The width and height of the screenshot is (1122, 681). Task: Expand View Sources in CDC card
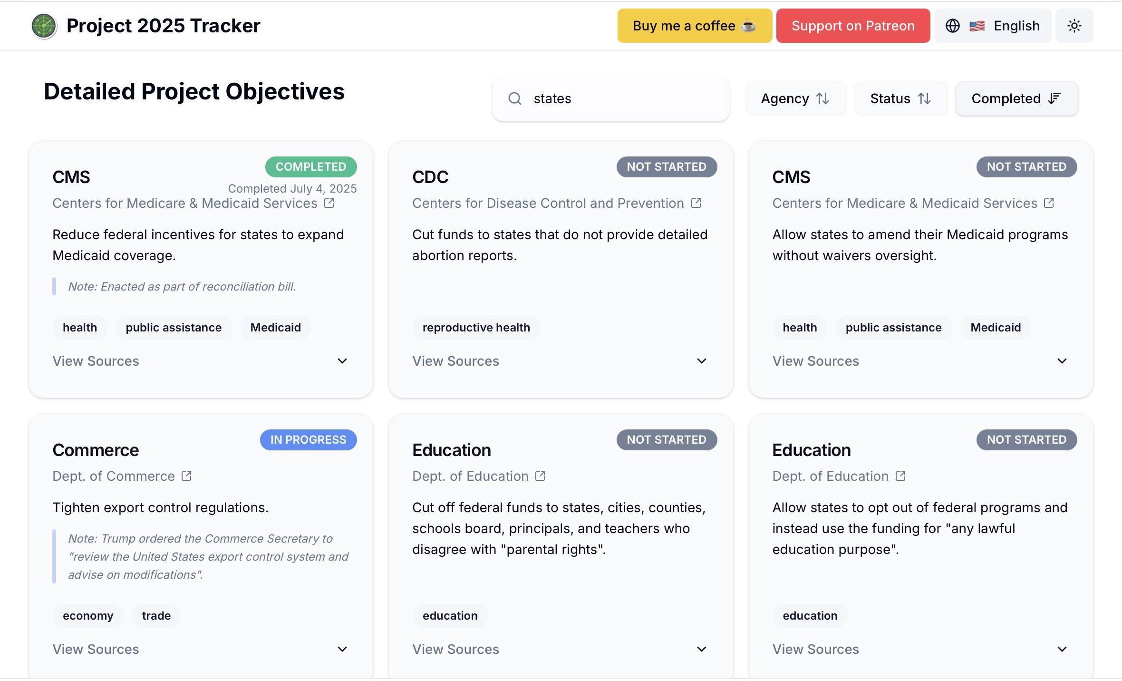[560, 361]
